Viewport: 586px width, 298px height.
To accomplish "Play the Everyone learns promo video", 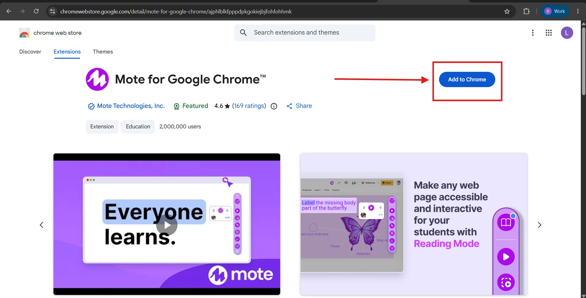I will [x=167, y=225].
